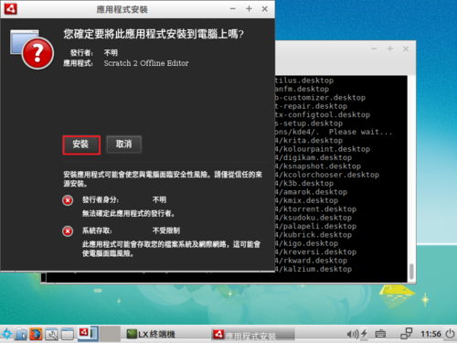Click the power shutdown icon in taskbar

coord(450,334)
